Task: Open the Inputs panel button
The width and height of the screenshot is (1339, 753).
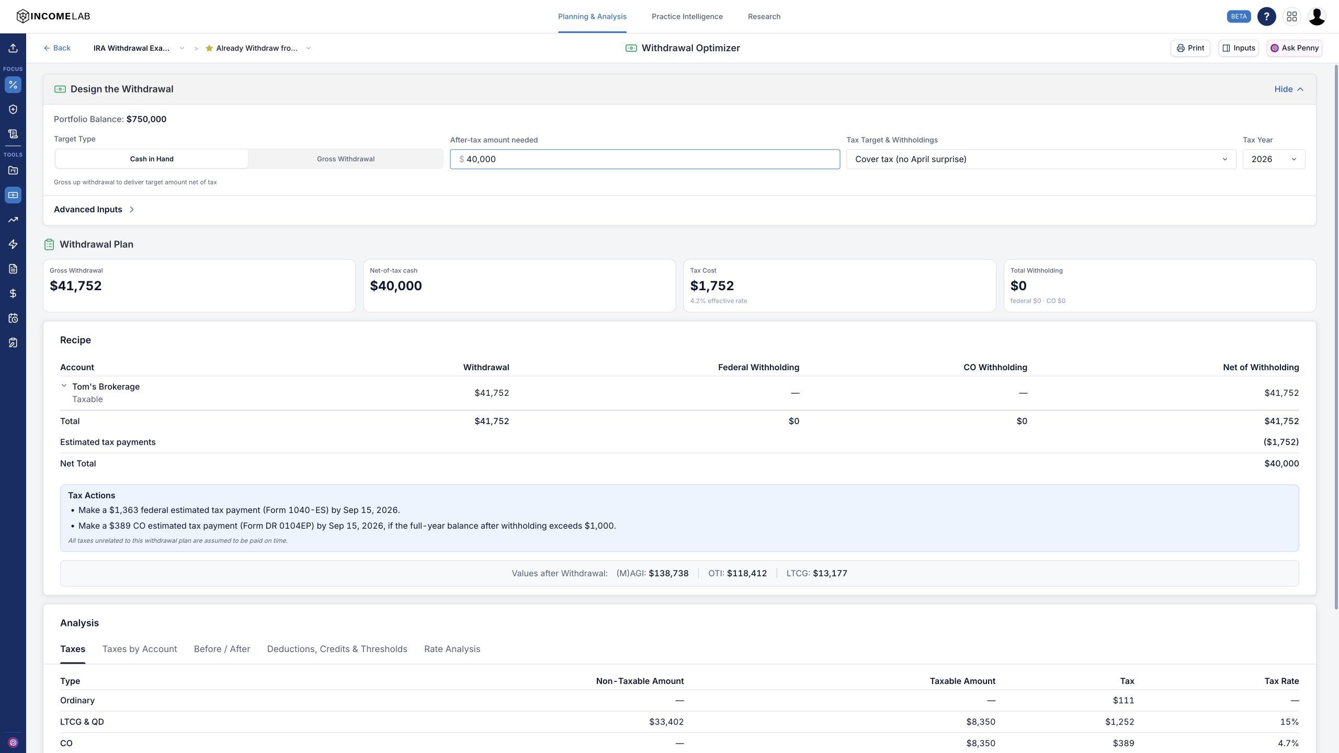Action: tap(1238, 48)
